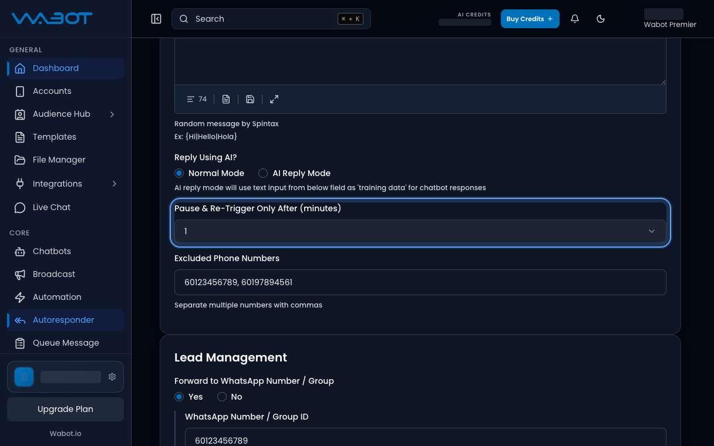Screen dimensions: 714x446
Task: Open Chatbots section
Action: point(65,251)
